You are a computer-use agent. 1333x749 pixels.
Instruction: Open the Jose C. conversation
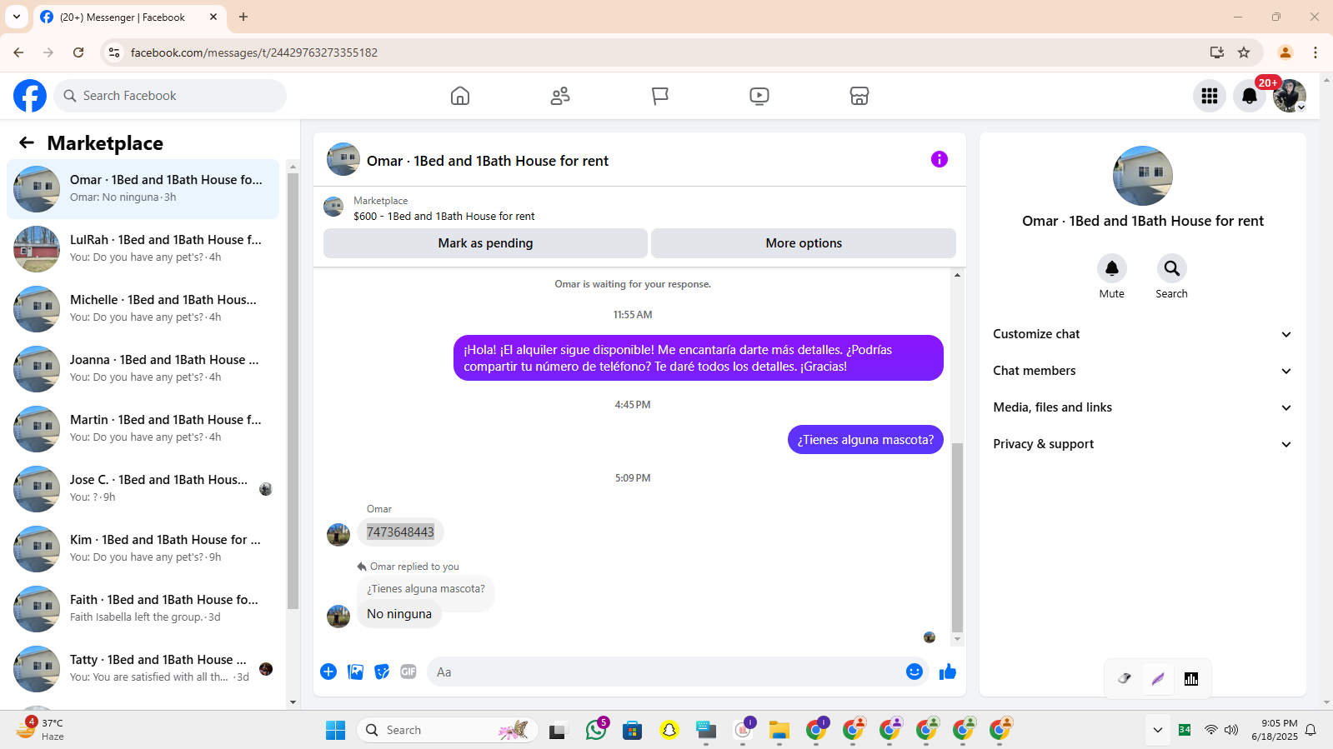click(143, 489)
